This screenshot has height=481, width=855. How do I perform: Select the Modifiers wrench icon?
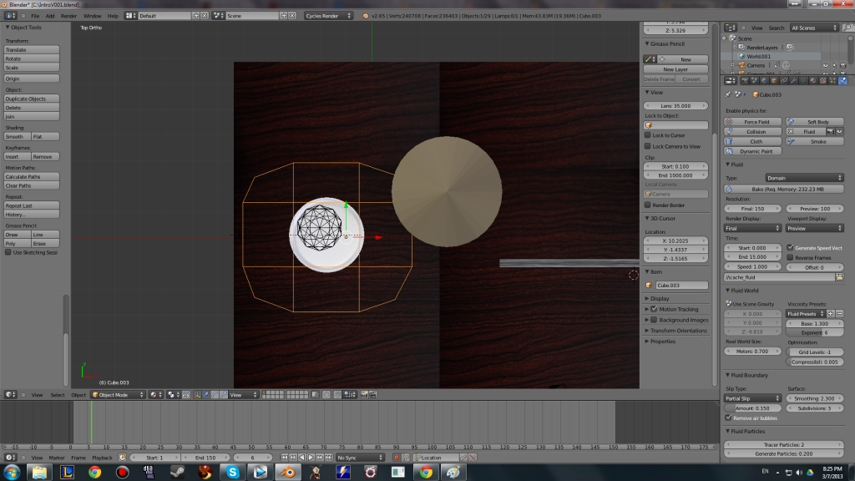pos(793,80)
